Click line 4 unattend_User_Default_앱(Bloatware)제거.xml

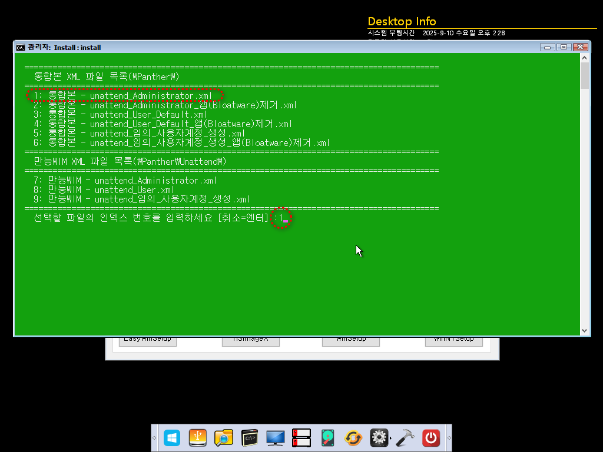(x=163, y=124)
